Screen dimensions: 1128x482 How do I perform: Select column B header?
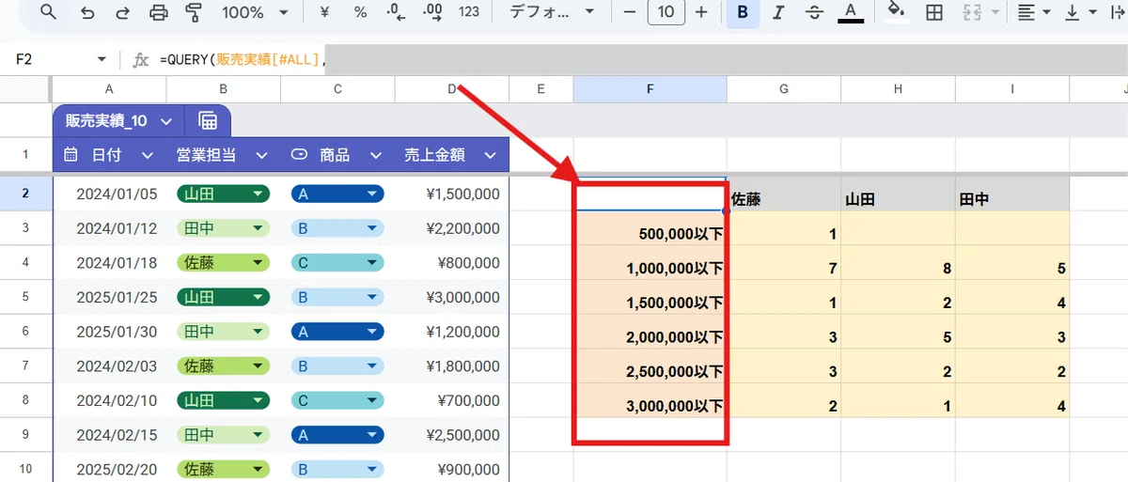[x=223, y=89]
